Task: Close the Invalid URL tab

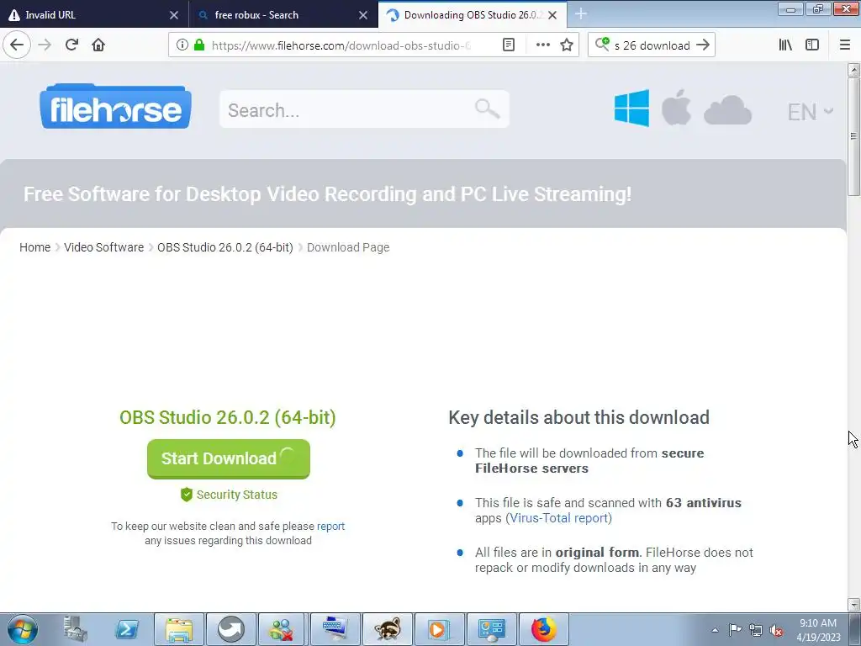Action: [x=173, y=15]
